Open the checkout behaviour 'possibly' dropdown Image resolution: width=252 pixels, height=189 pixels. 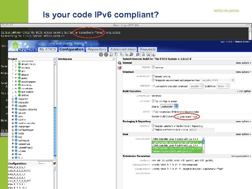[197, 86]
